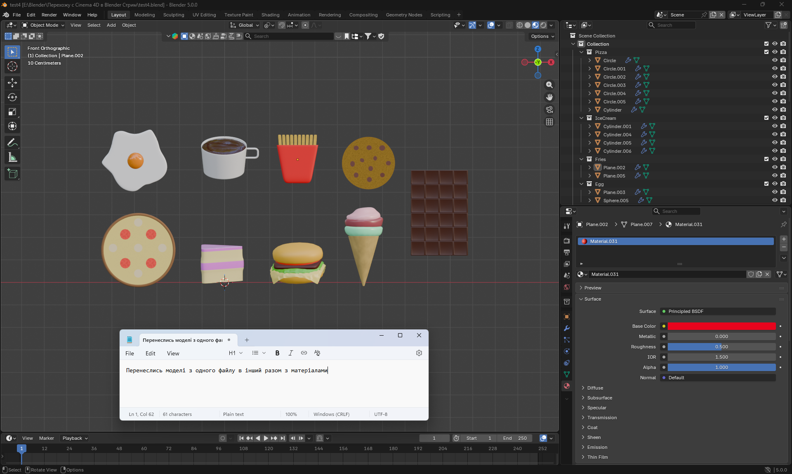Click the viewport zoom magnifier icon

click(549, 85)
